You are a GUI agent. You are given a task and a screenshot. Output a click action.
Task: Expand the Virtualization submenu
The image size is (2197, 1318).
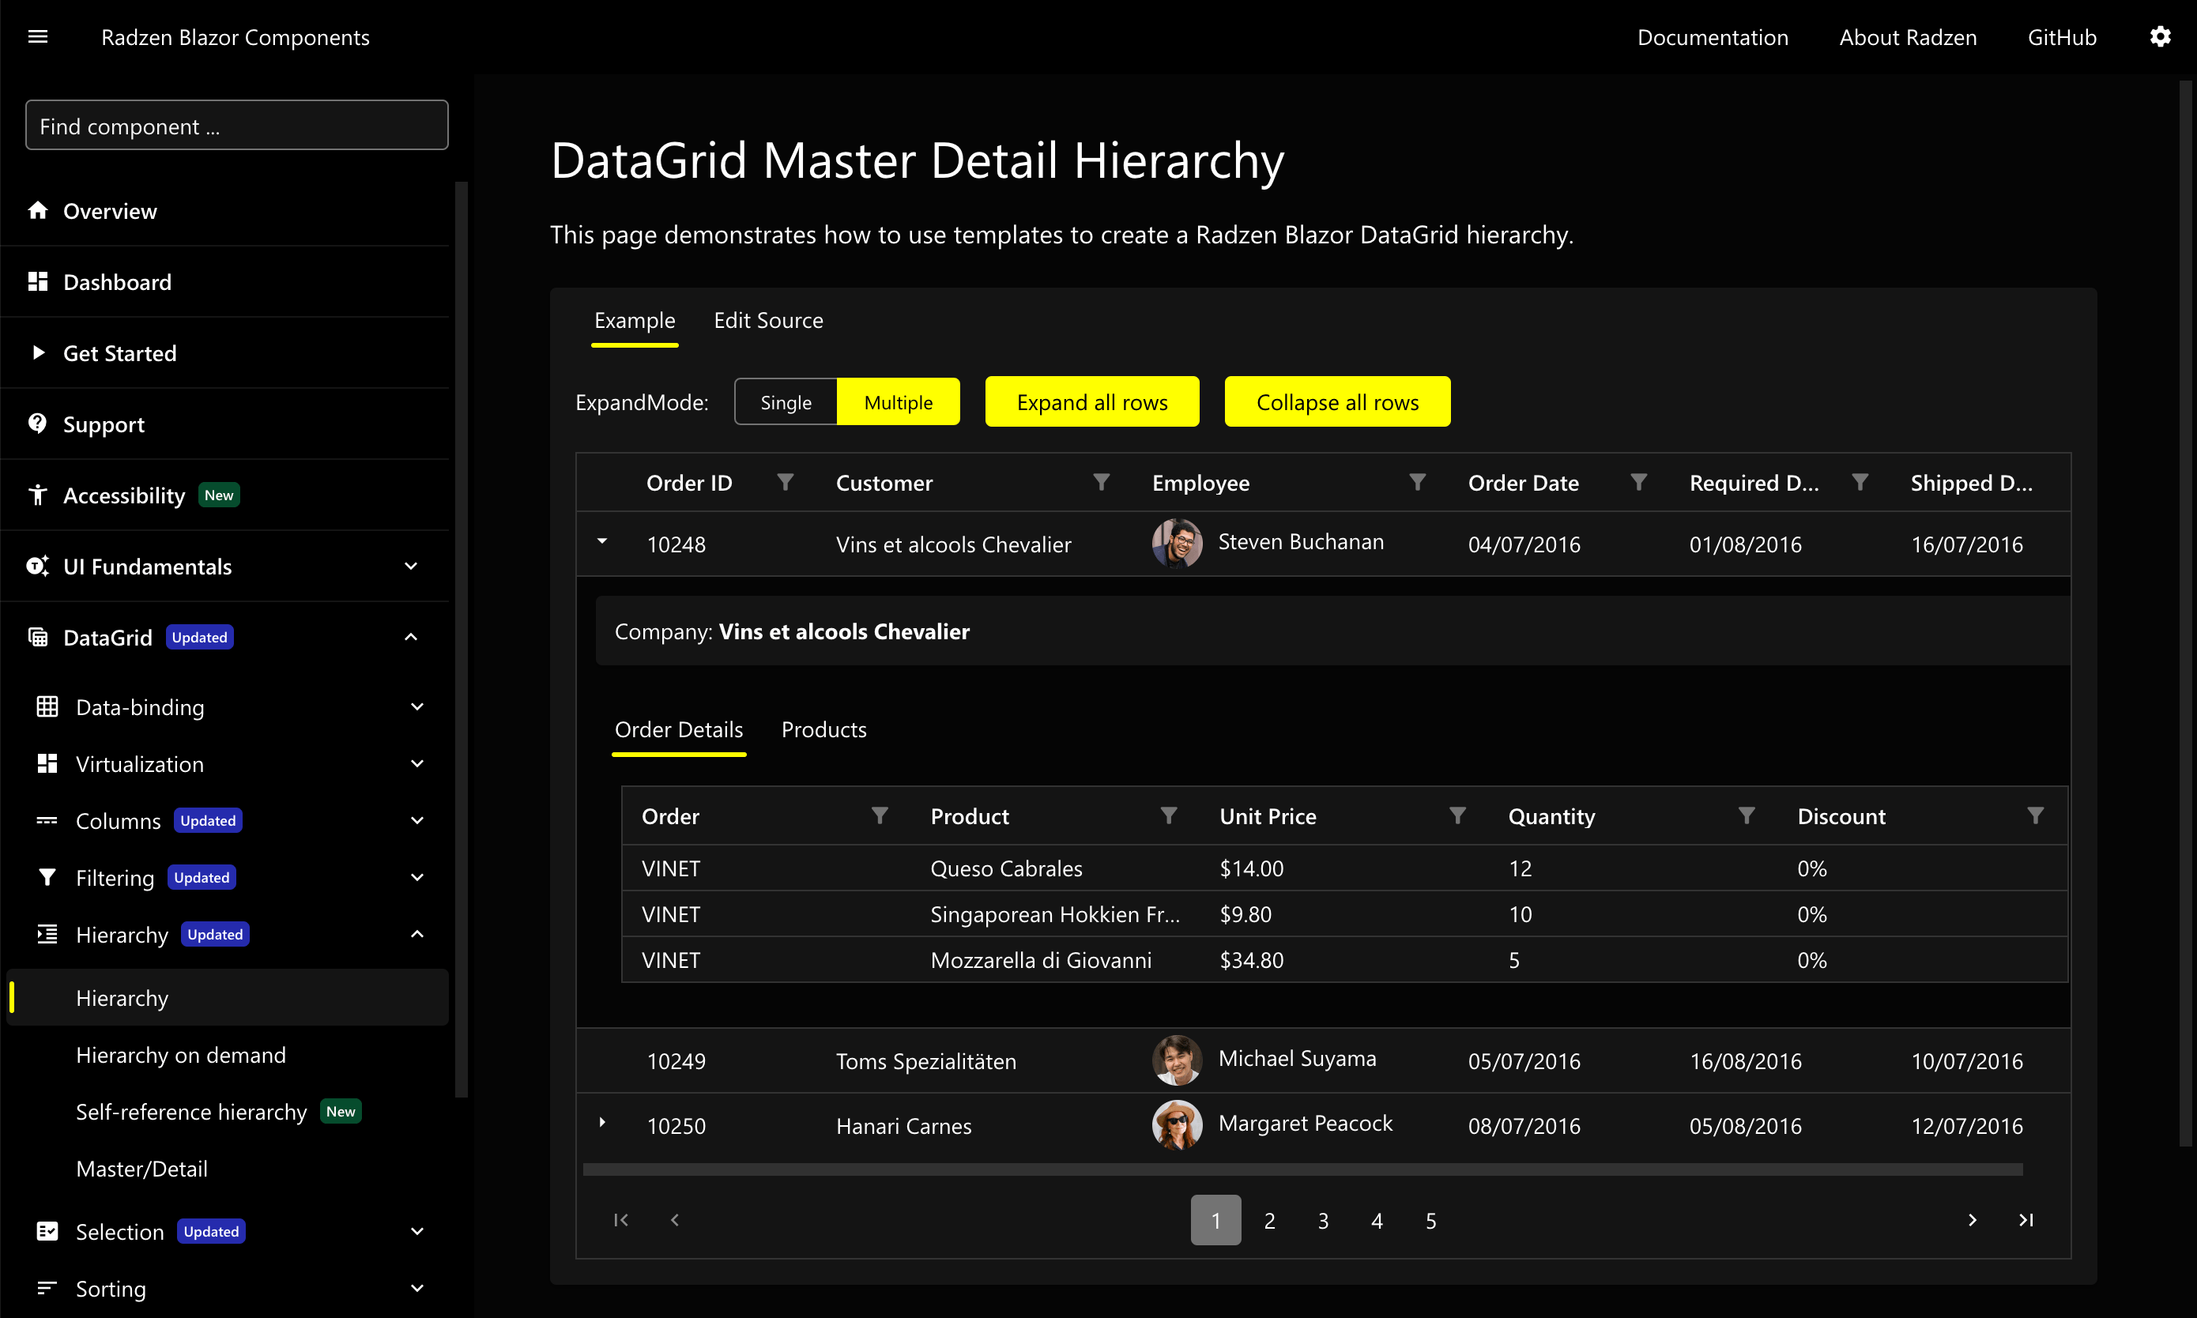pyautogui.click(x=416, y=764)
